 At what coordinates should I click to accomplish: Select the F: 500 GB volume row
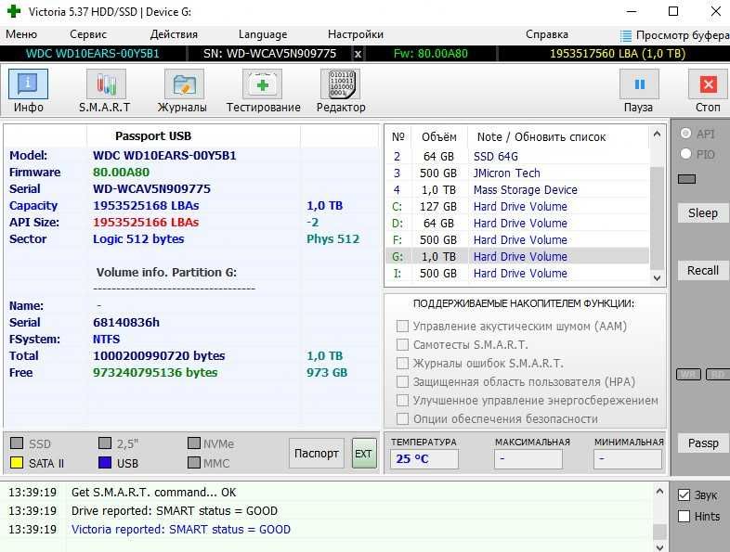[517, 240]
